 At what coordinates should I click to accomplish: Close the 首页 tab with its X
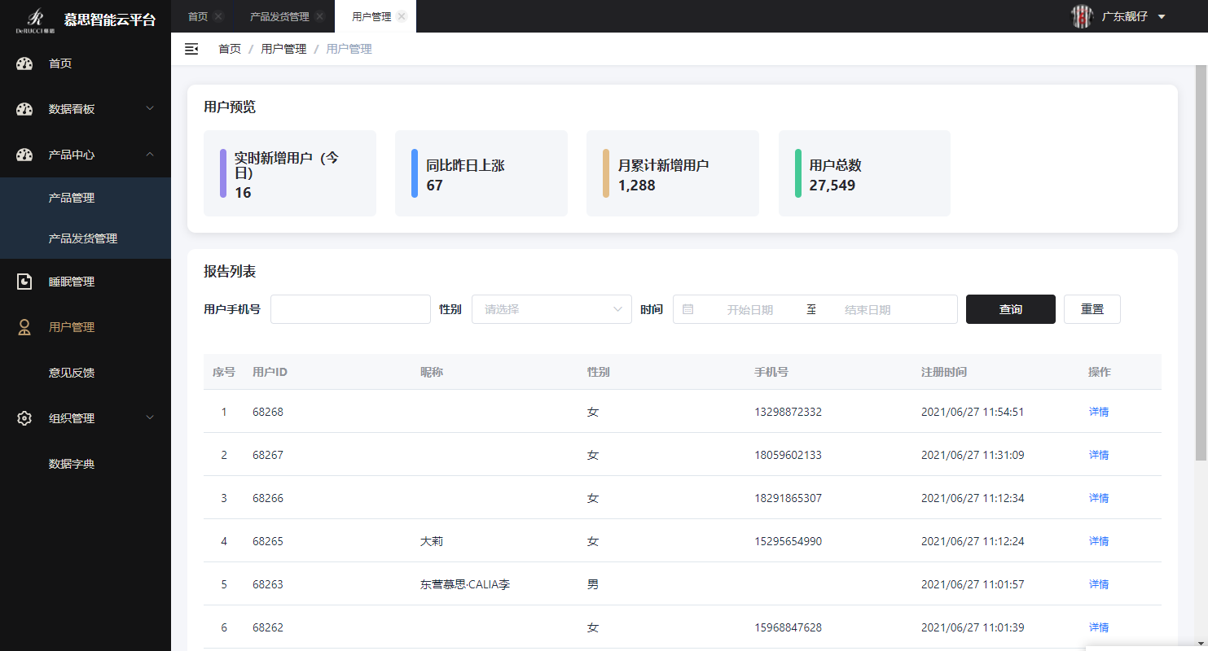pos(218,16)
